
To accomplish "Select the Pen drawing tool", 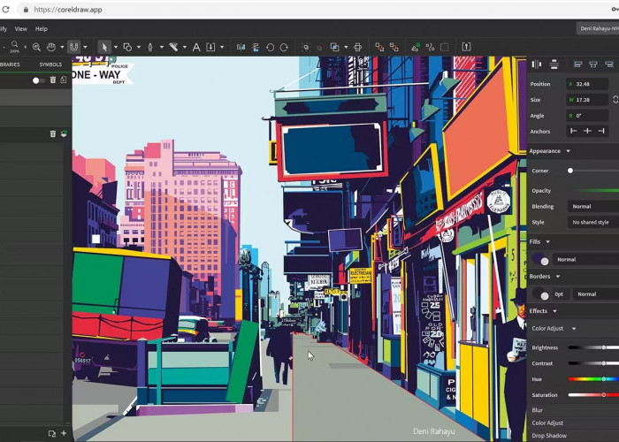I will click(149, 47).
